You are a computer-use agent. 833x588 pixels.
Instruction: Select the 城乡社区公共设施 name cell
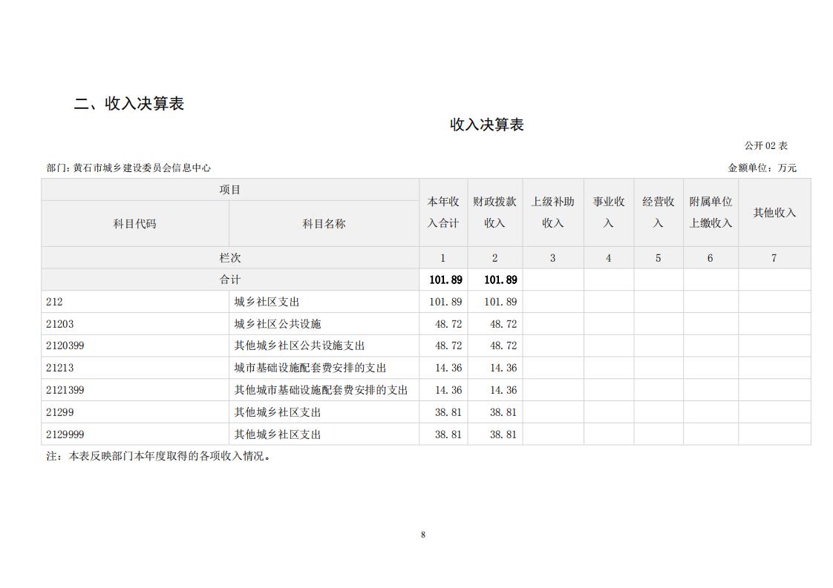pyautogui.click(x=278, y=324)
